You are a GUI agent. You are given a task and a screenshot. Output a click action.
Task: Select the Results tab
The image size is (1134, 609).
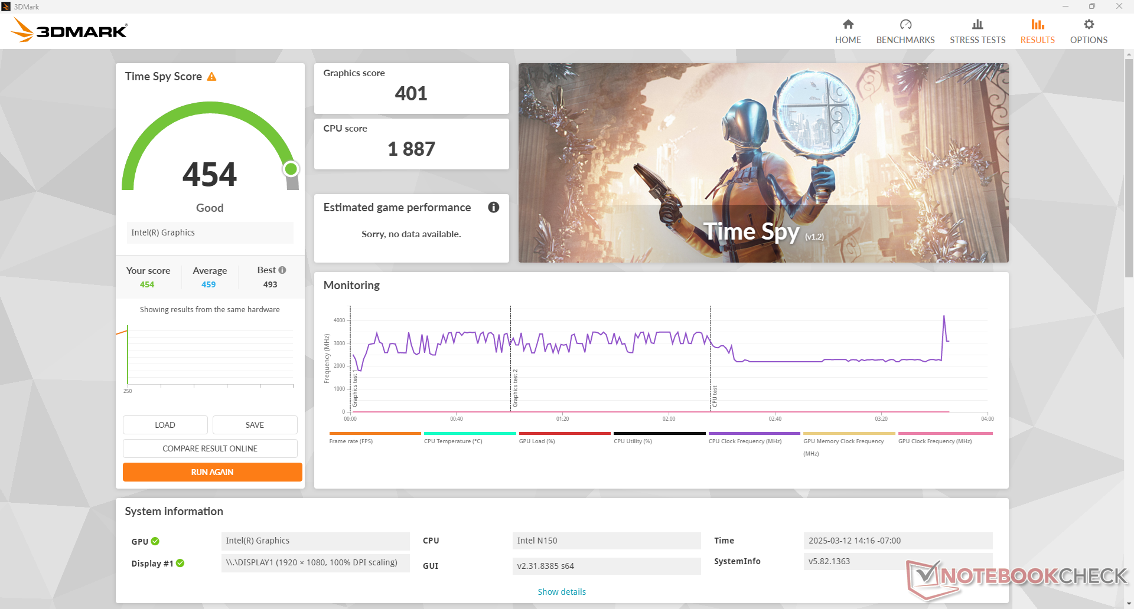[x=1037, y=31]
